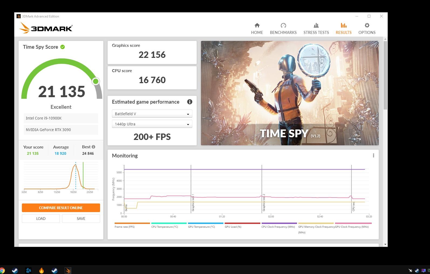This screenshot has width=430, height=274.
Task: Click Steam icon in system tray
Action: [417, 271]
